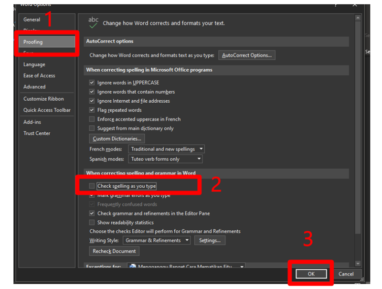Select the Proofing category in sidebar
This screenshot has height=289, width=382.
click(33, 42)
